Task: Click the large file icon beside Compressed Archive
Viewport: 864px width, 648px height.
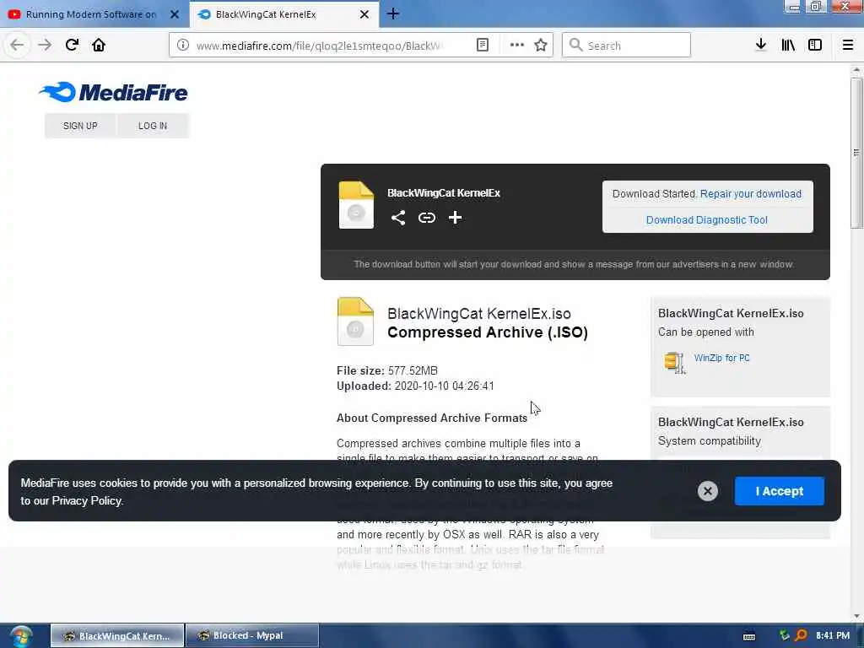Action: (355, 321)
